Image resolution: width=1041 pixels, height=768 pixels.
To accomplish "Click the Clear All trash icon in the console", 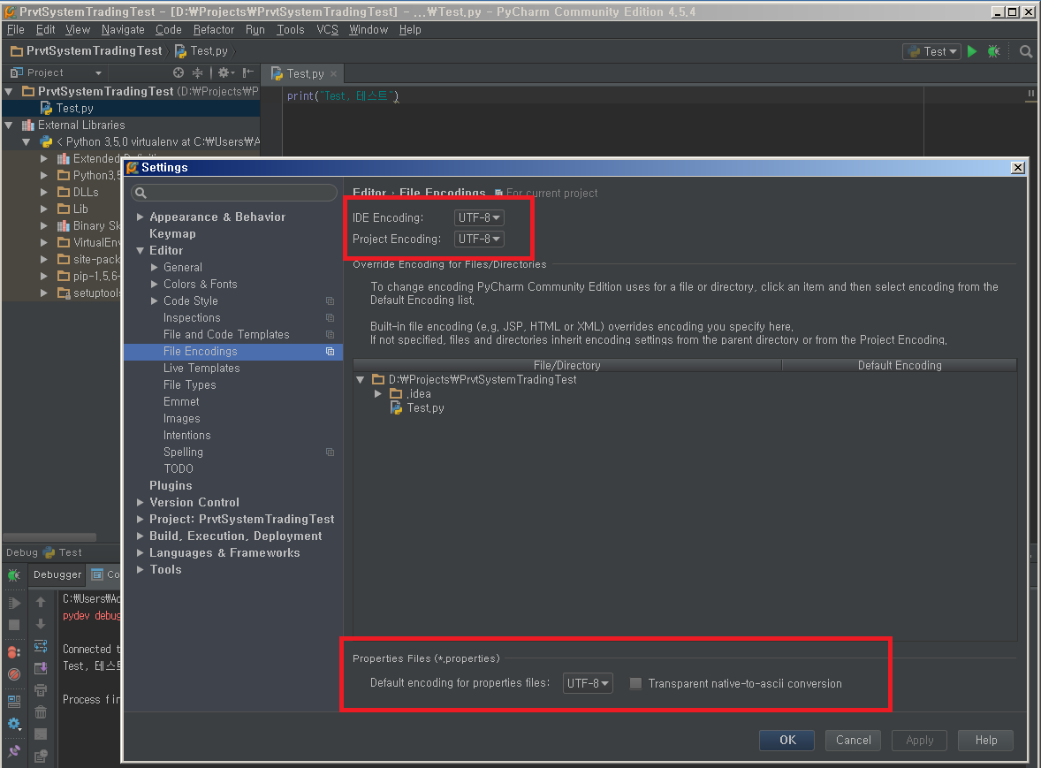I will (41, 712).
